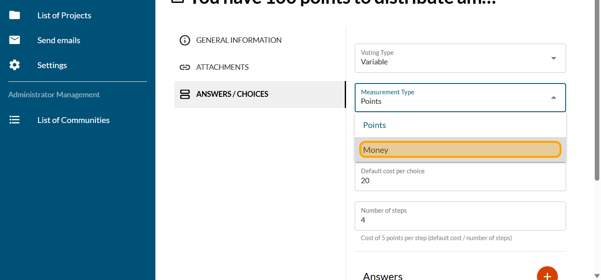Screen dimensions: 601x280
Task: Click the info icon for General Information
Action: tap(184, 40)
